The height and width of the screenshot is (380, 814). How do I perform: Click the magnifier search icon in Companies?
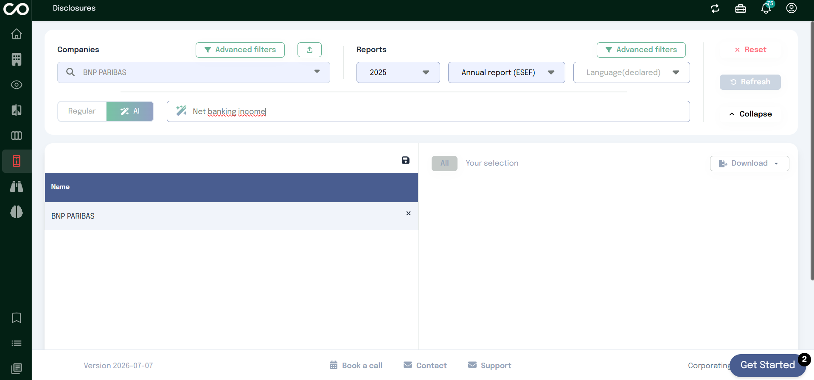[70, 72]
